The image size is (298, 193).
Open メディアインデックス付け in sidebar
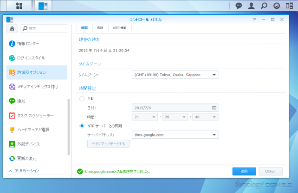[37, 87]
